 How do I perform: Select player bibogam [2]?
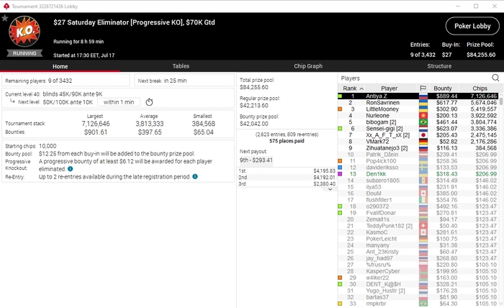418,122
